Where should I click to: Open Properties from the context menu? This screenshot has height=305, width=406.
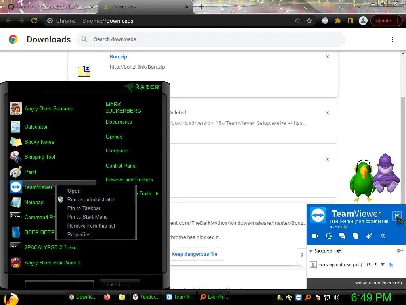click(79, 234)
